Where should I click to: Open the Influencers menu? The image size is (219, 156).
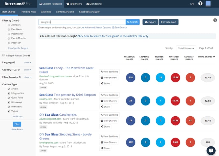(74, 4)
